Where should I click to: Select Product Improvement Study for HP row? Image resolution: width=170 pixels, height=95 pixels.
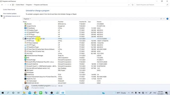[x=67, y=77]
